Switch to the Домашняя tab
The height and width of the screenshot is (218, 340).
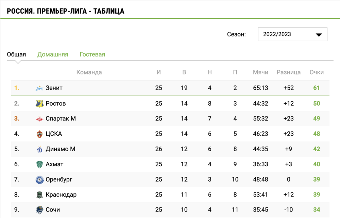click(x=53, y=54)
